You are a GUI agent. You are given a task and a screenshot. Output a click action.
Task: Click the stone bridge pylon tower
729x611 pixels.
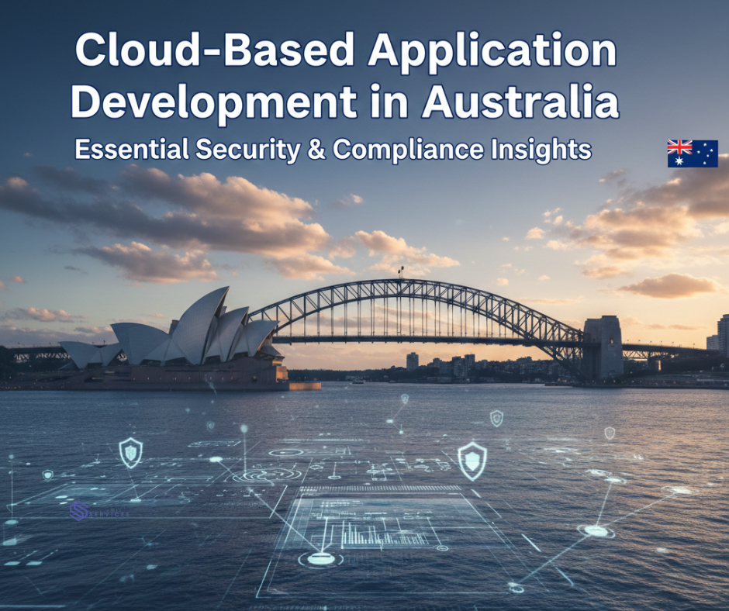point(603,347)
